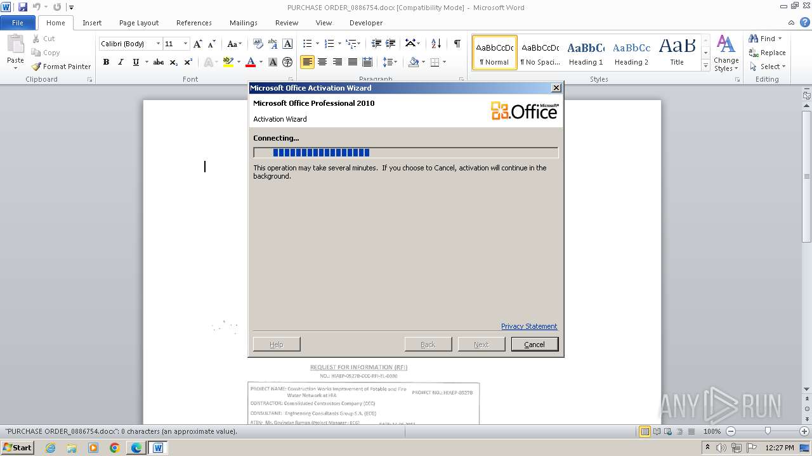
Task: Click the Grow Font icon
Action: click(x=198, y=44)
